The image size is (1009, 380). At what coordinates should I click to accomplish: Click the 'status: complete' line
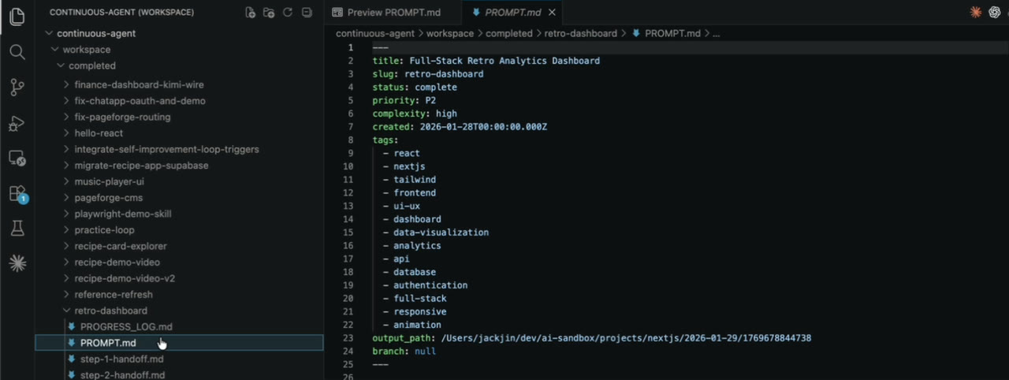[415, 88]
